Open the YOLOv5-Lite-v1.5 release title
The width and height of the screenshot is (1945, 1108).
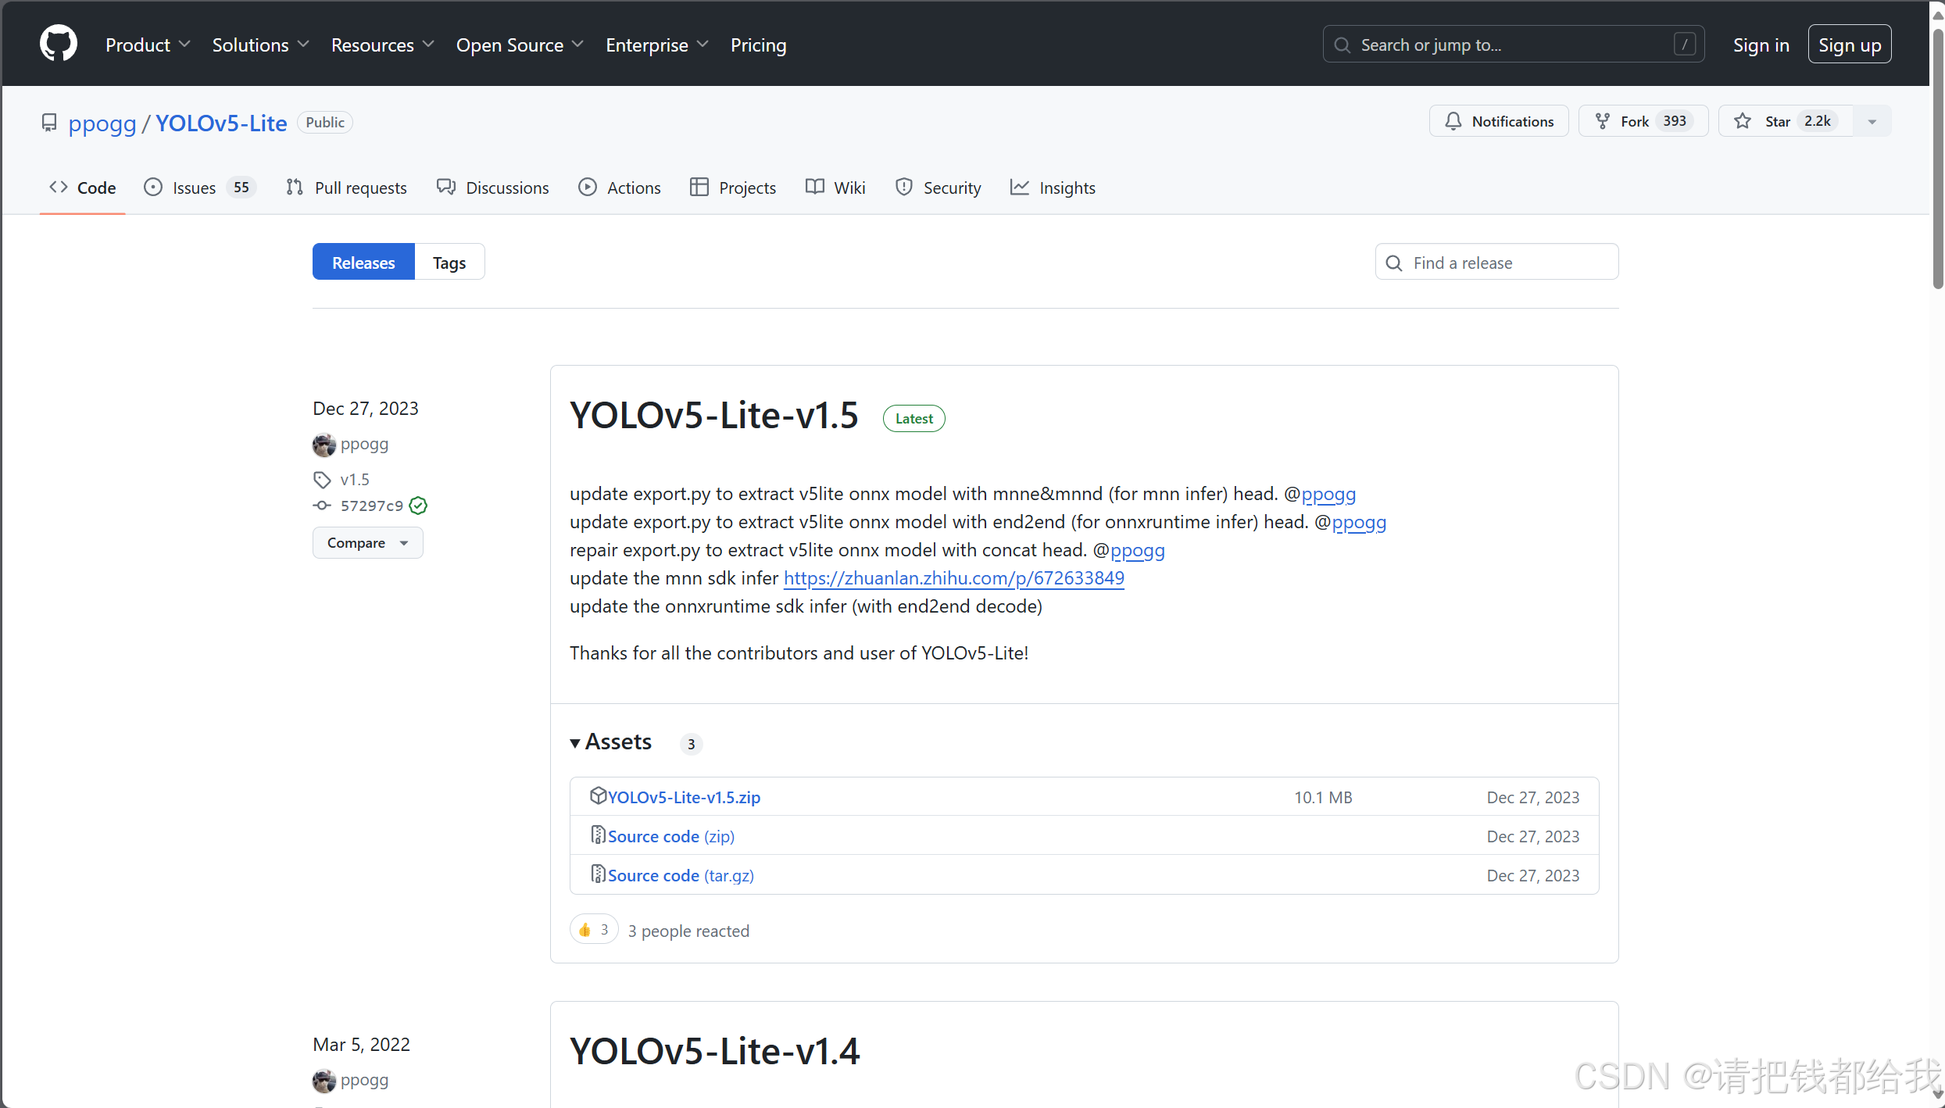[x=714, y=415]
